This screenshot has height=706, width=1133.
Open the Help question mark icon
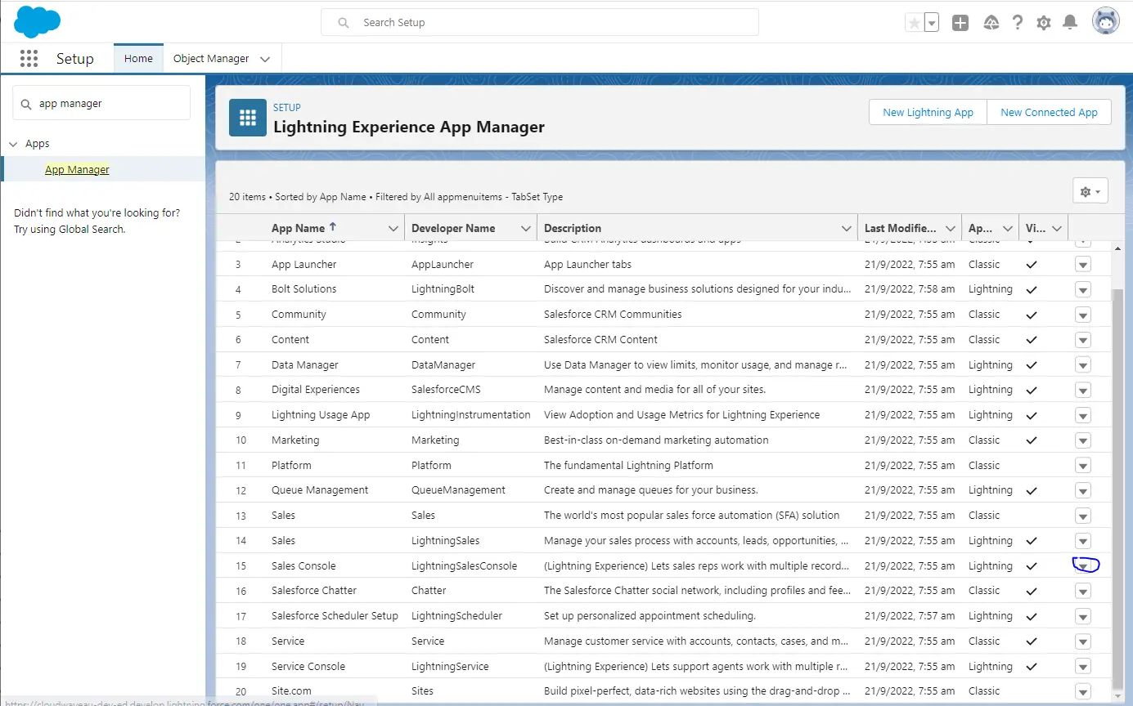tap(1017, 23)
